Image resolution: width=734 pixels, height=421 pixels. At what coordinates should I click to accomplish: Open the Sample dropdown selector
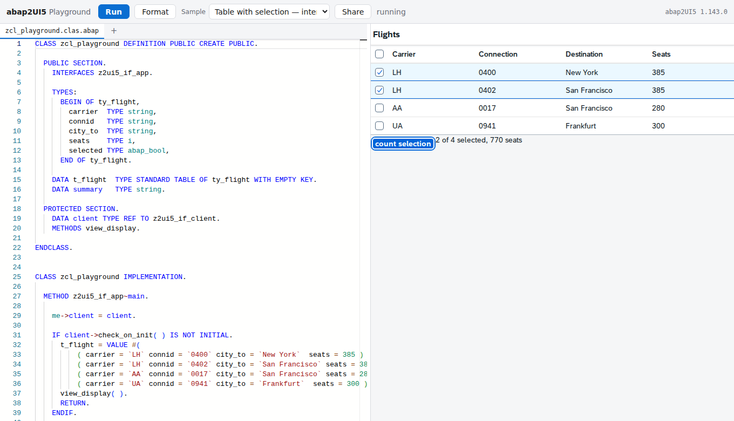pyautogui.click(x=269, y=12)
